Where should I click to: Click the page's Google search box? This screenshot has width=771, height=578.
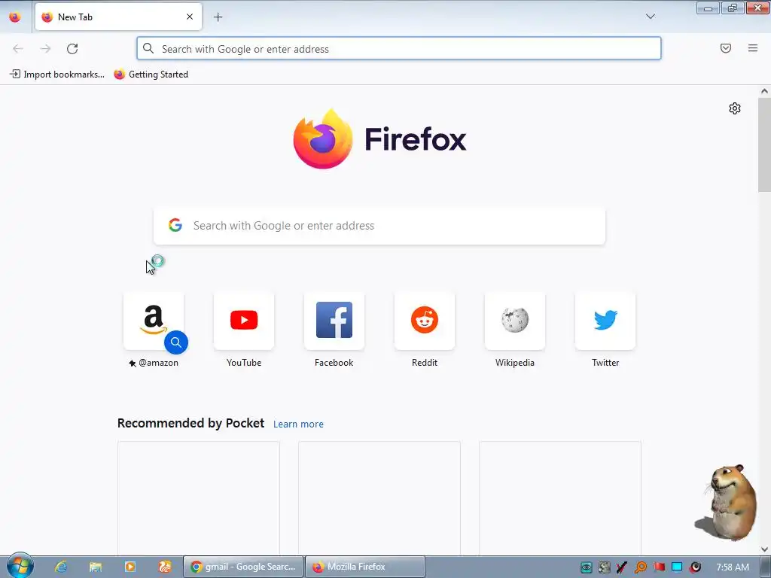[379, 226]
